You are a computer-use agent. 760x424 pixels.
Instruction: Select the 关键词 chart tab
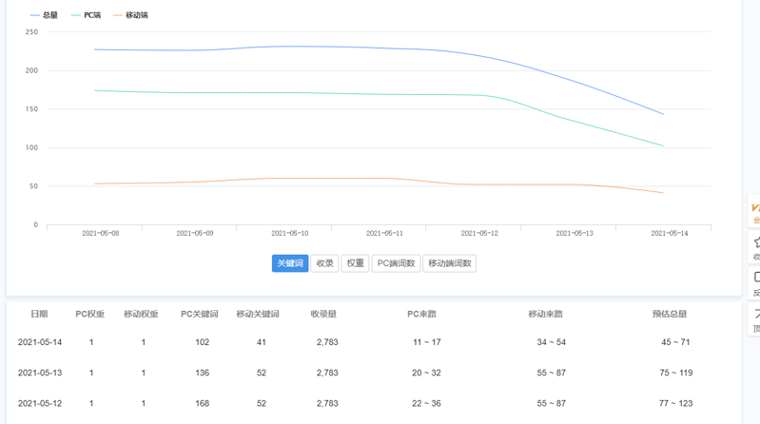[x=290, y=263]
